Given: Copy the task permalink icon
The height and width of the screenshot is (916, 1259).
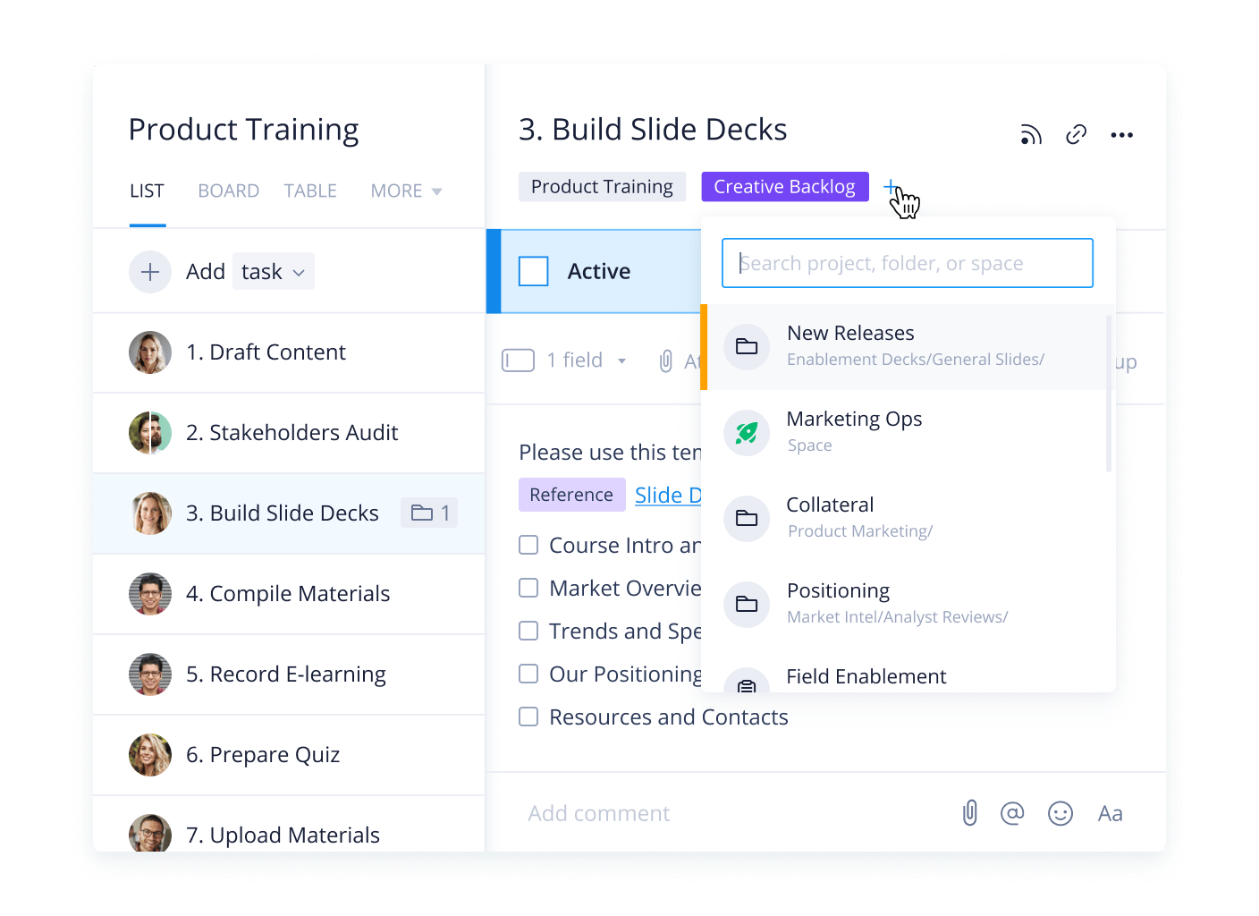Looking at the screenshot, I should [x=1076, y=134].
